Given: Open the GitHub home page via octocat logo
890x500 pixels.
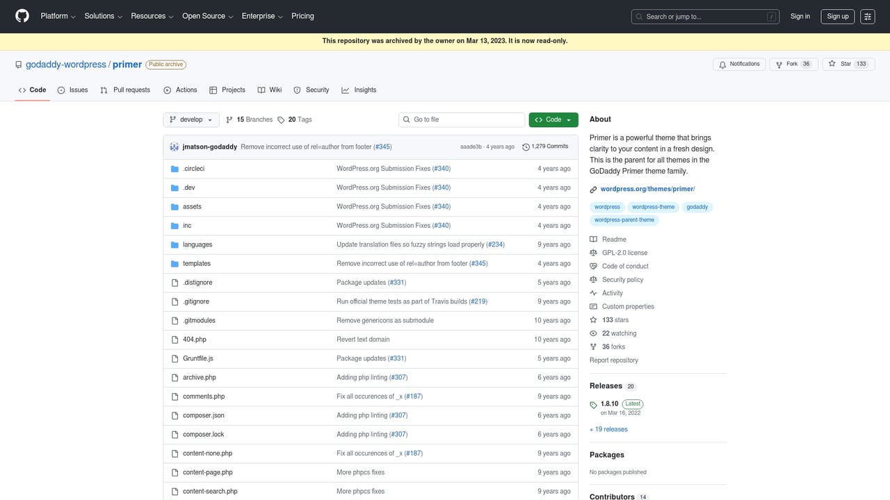Looking at the screenshot, I should pyautogui.click(x=22, y=16).
